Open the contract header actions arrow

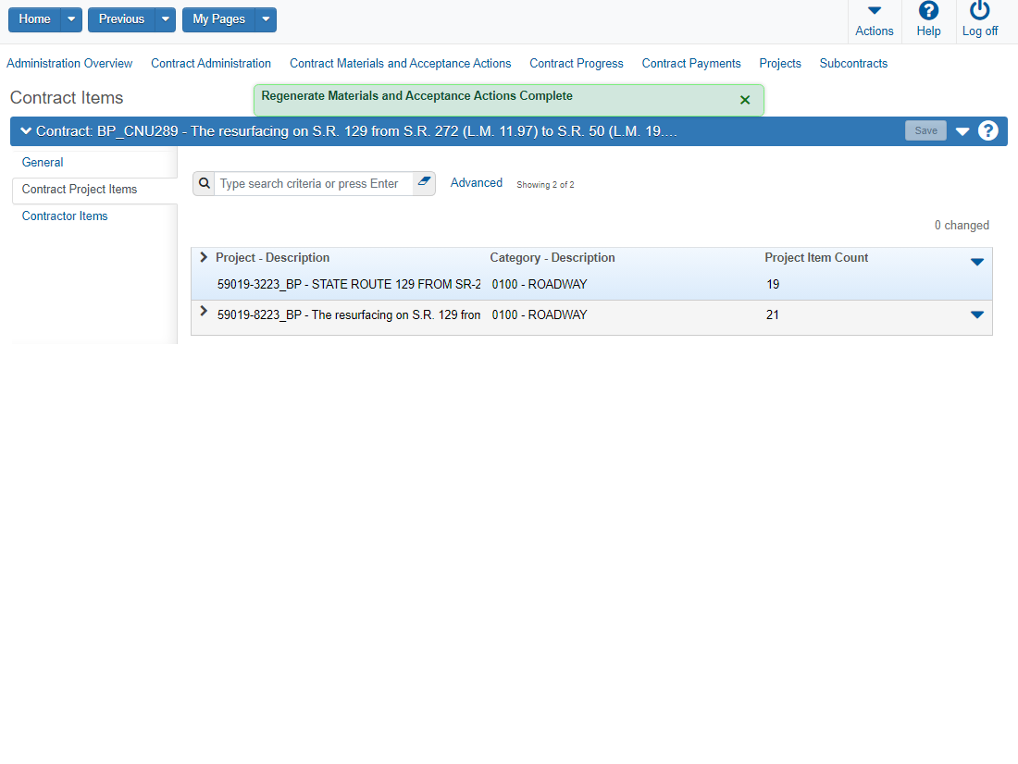[962, 131]
